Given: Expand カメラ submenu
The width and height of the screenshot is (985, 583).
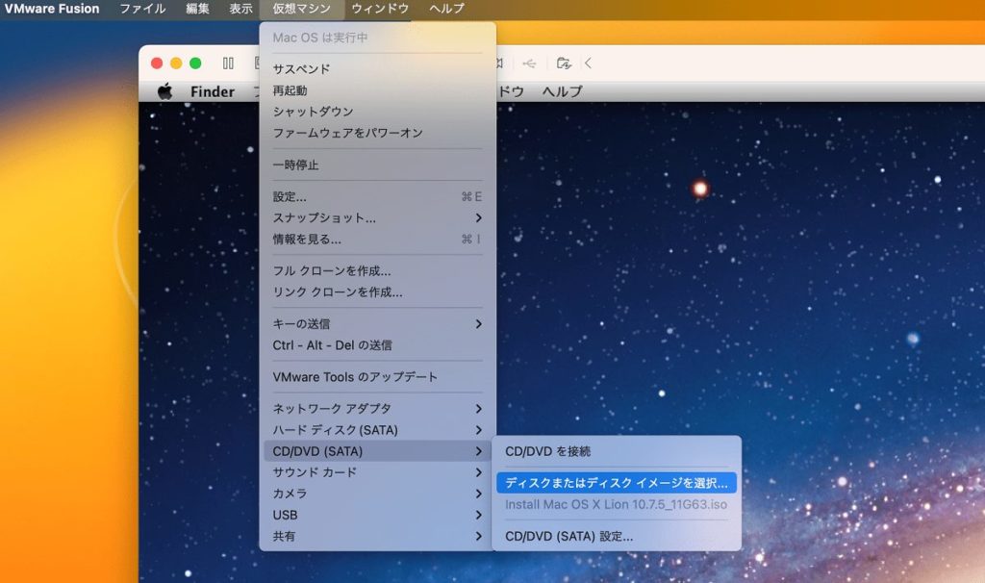Looking at the screenshot, I should coord(377,494).
